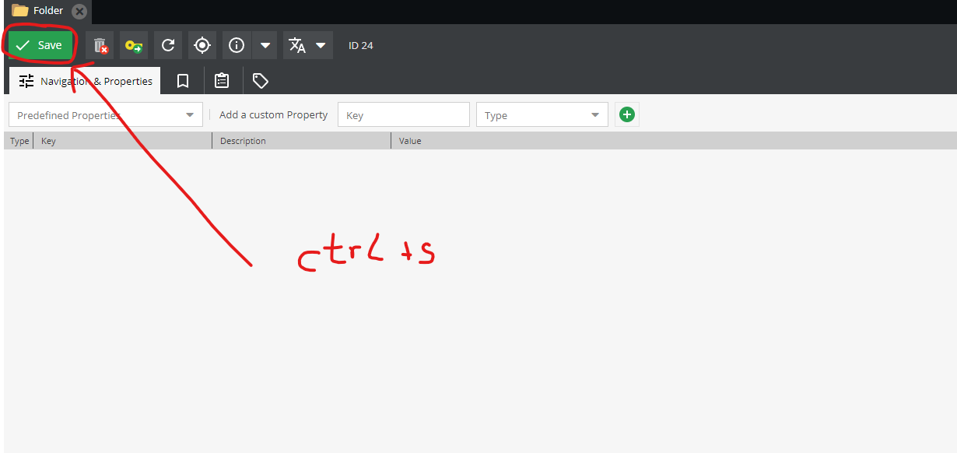
Task: Click the translate language icon
Action: (298, 45)
